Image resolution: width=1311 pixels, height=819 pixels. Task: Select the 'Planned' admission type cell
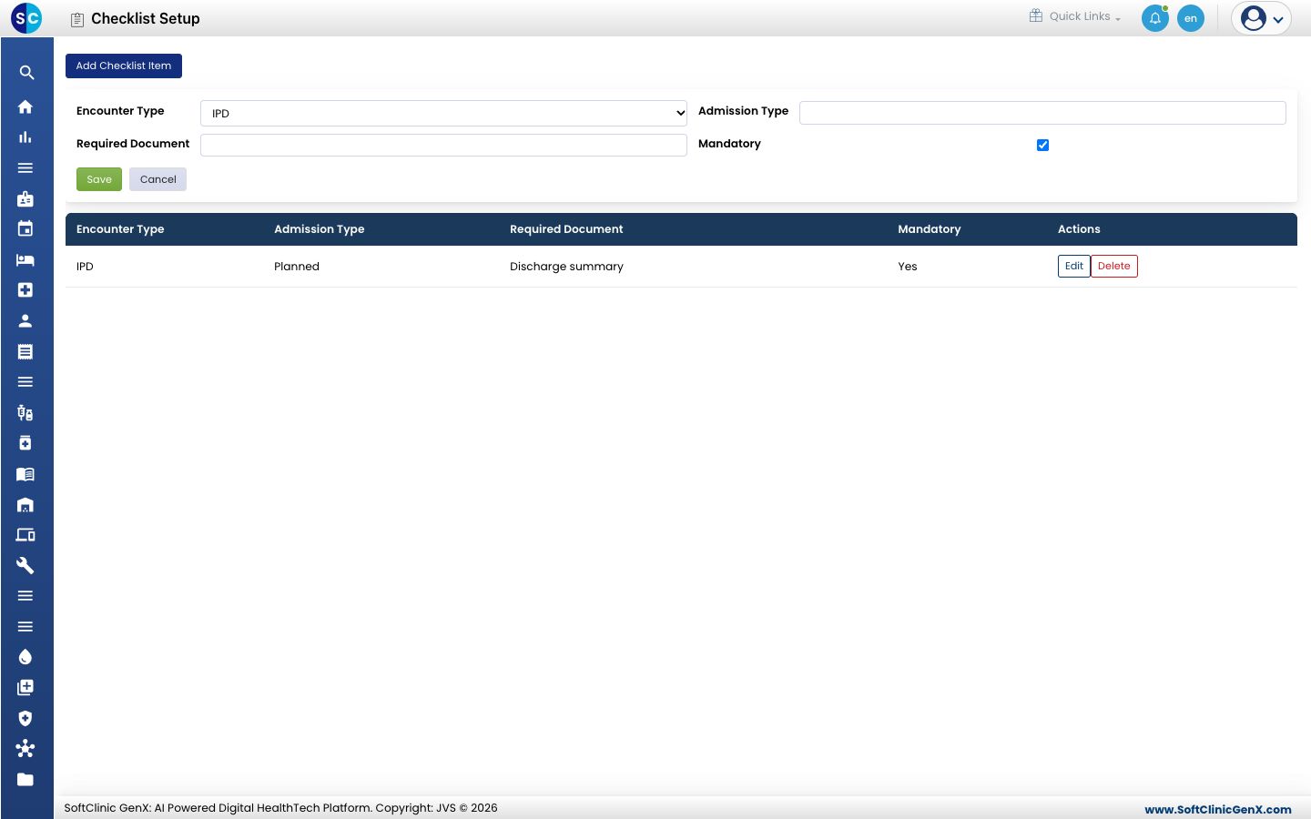[297, 267]
